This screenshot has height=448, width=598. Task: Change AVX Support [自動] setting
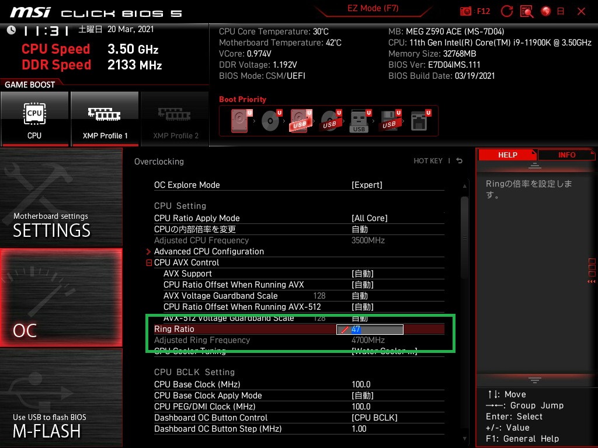click(x=362, y=274)
